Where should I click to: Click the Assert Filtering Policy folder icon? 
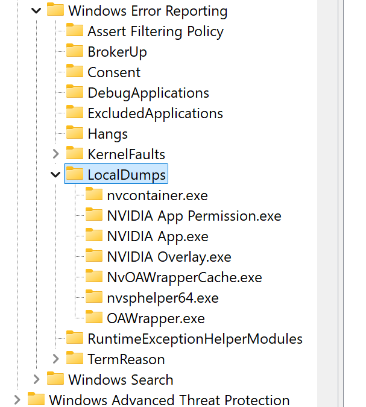[75, 30]
